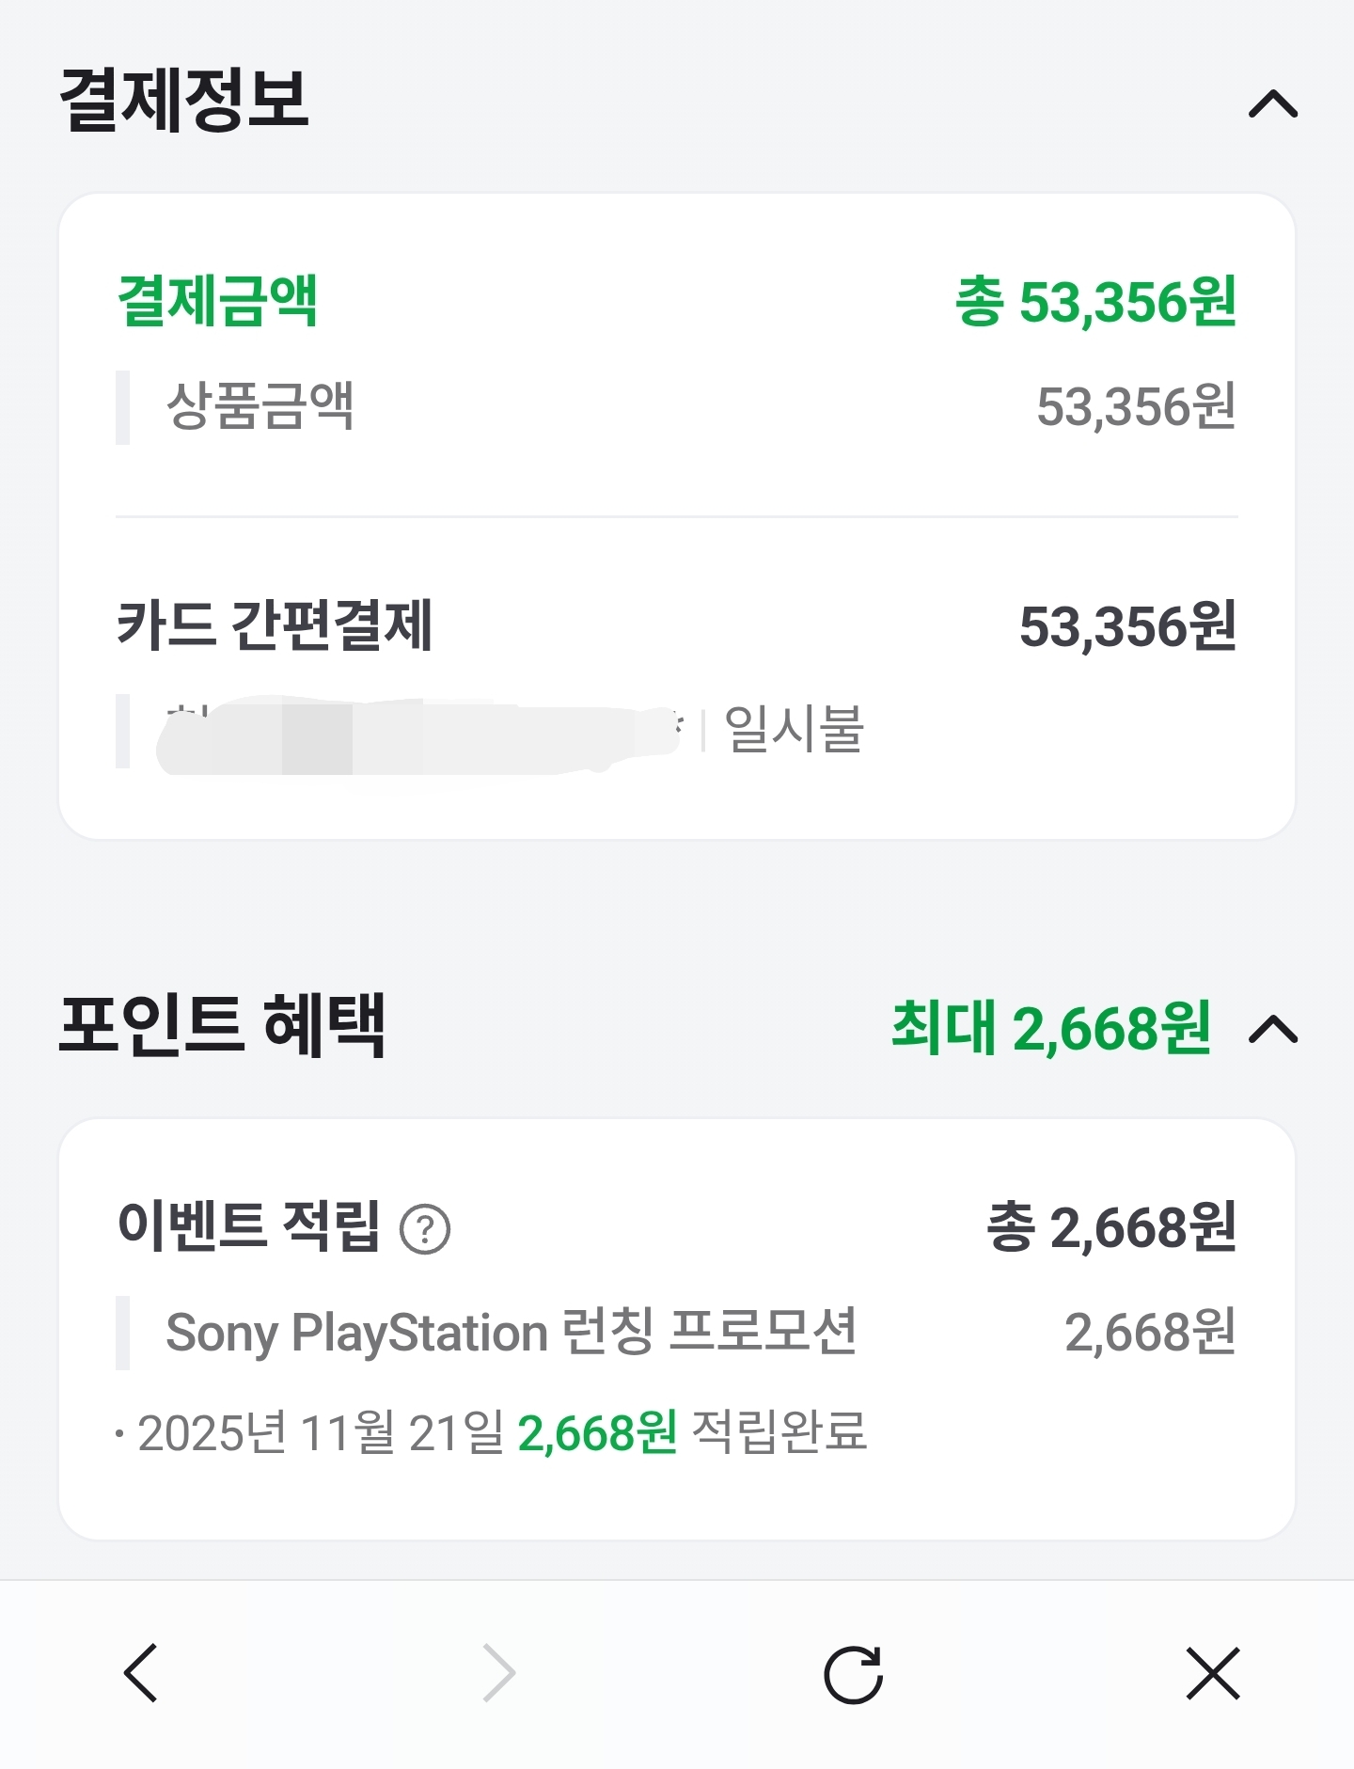
Task: Tap the 결제정보 section heading
Action: tap(184, 100)
